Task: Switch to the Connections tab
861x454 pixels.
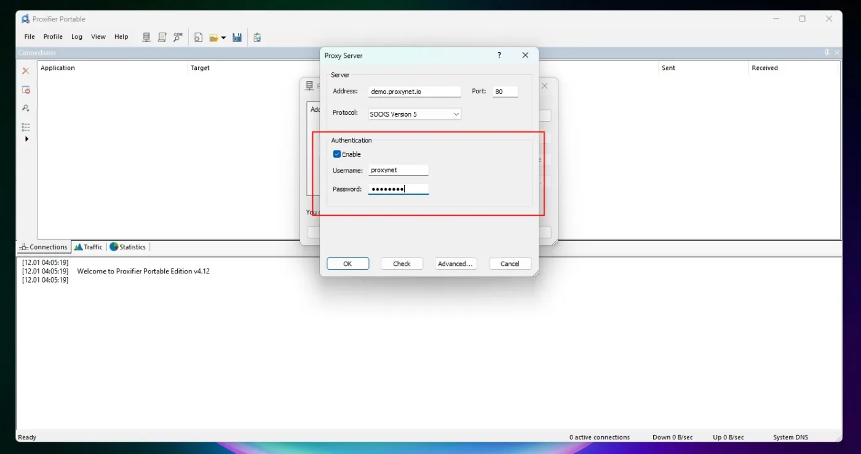Action: pos(44,247)
